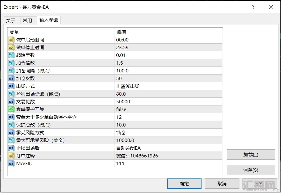This screenshot has width=281, height=193.
Task: Click the help question mark in title bar
Action: (x=253, y=7)
